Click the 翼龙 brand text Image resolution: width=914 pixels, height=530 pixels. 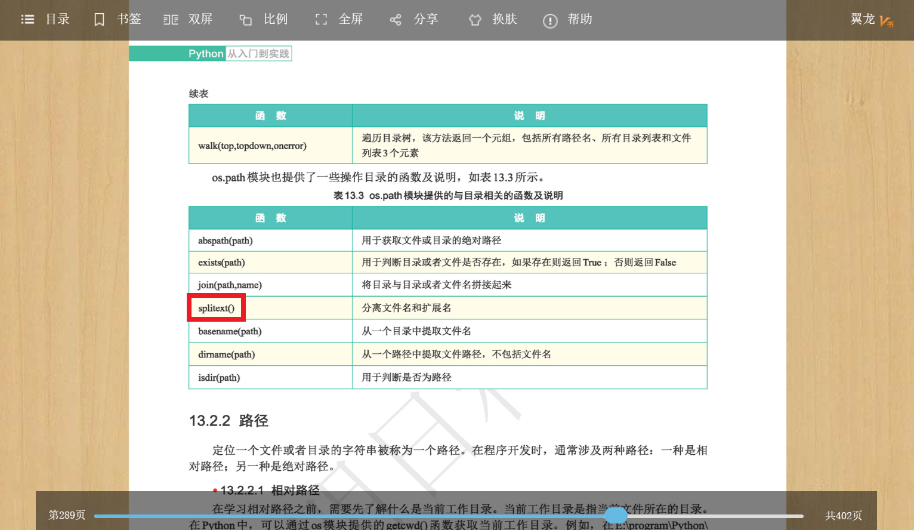(x=863, y=19)
